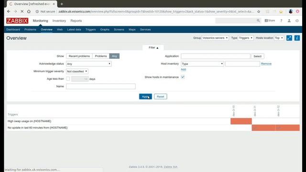
Task: Go to Graphs submenu
Action: 105,30
